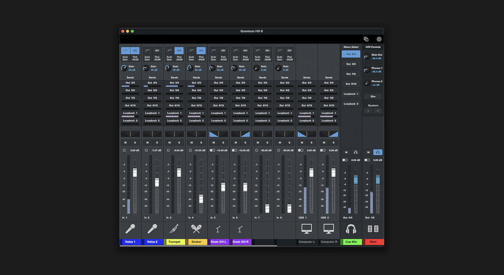Screen dimensions: 504x275
Task: Disable 48V phantom power on In 4
Action: point(201,51)
